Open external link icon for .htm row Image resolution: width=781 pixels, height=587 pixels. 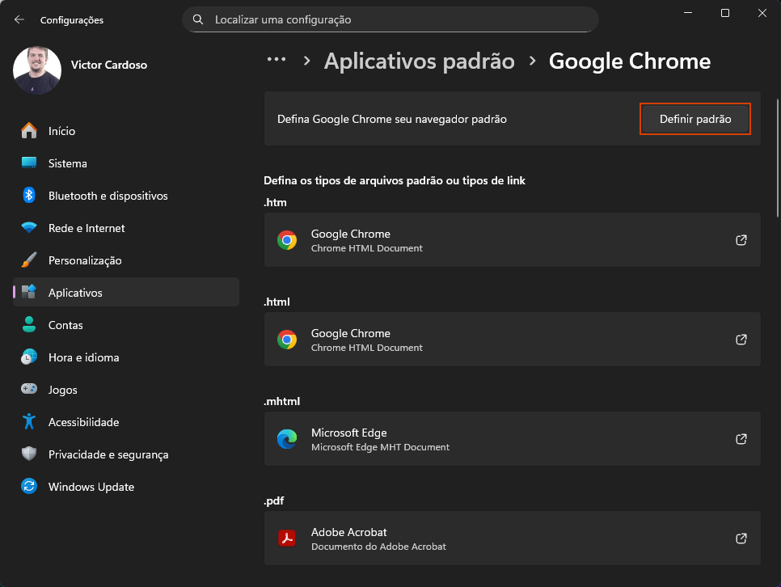[x=741, y=240]
